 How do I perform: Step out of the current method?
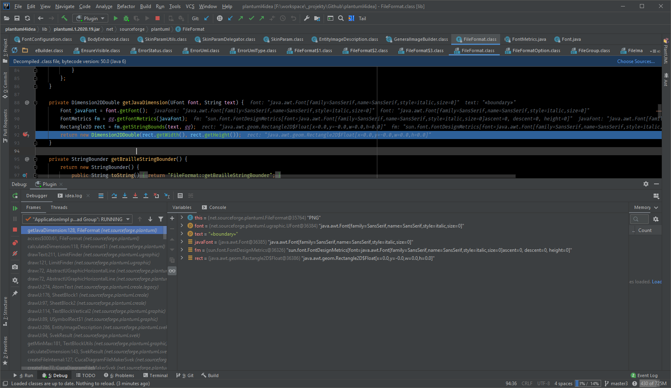pyautogui.click(x=146, y=196)
